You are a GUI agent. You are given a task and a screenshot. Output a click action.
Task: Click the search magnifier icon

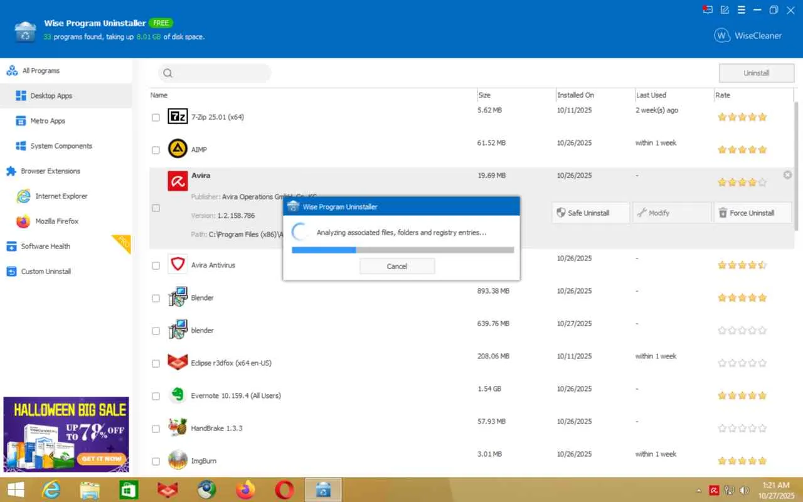click(x=168, y=73)
